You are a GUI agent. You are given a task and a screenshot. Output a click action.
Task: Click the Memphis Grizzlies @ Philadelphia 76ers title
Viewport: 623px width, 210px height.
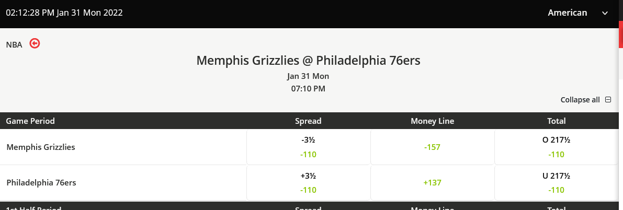pyautogui.click(x=308, y=61)
